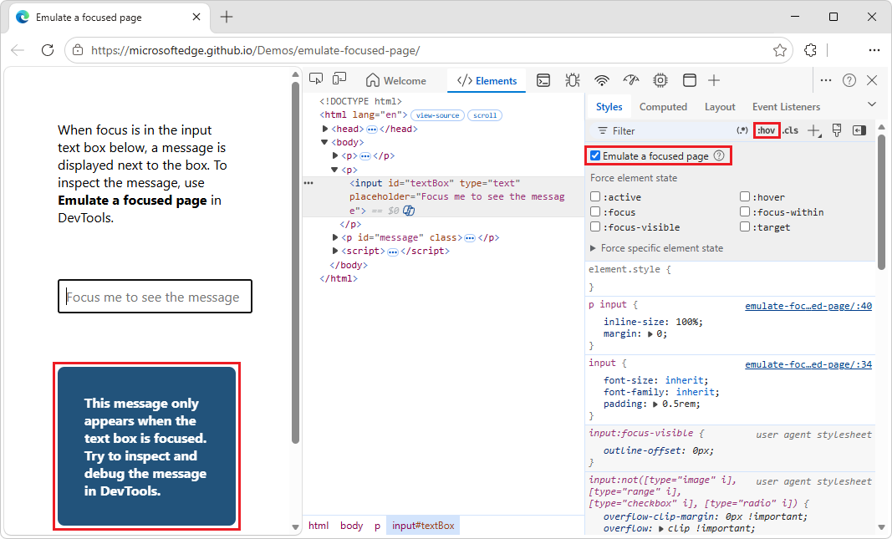Select html in breadcrumb trail
The width and height of the screenshot is (892, 539).
click(x=319, y=526)
